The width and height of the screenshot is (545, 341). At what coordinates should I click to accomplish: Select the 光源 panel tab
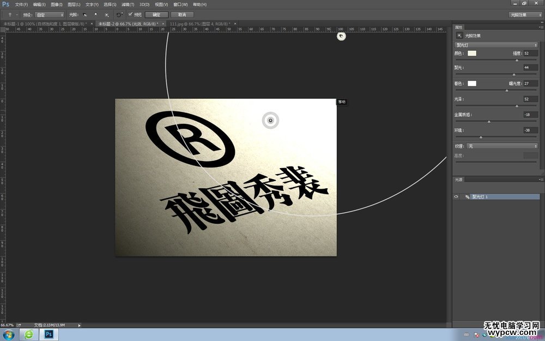click(459, 180)
